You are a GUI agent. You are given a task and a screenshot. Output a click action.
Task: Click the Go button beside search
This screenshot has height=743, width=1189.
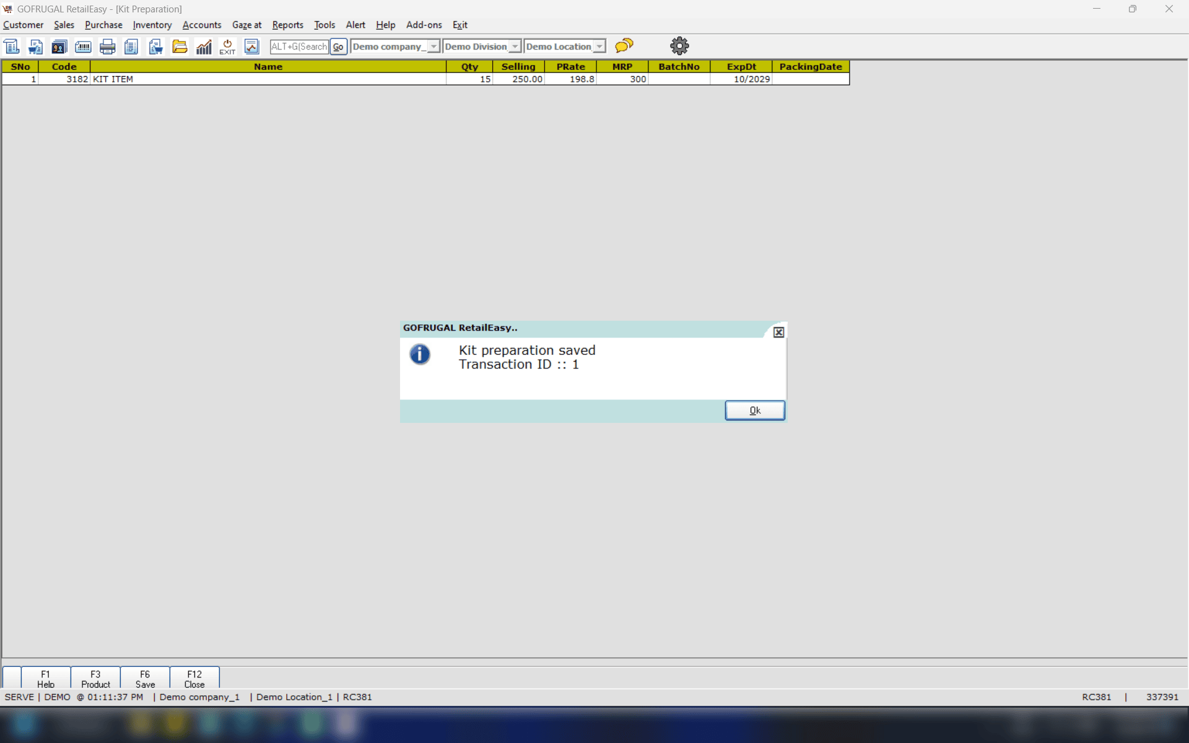tap(338, 46)
